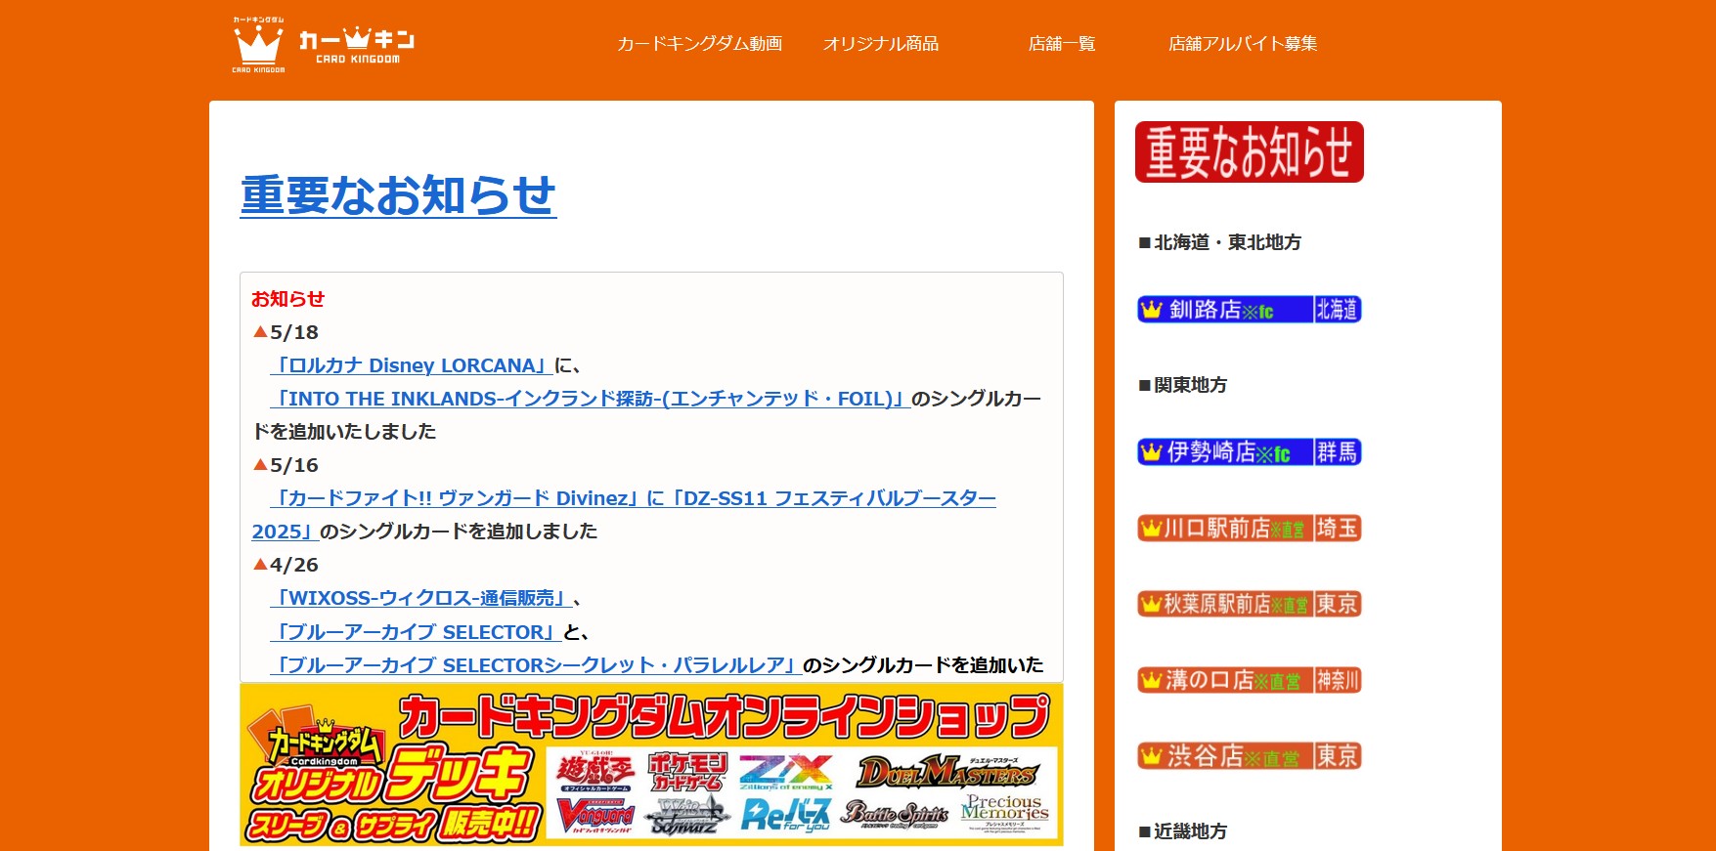Viewport: 1716px width, 851px height.
Task: Open INTO THE INKLANDS エンチャンテッド FOIL link
Action: tap(591, 399)
